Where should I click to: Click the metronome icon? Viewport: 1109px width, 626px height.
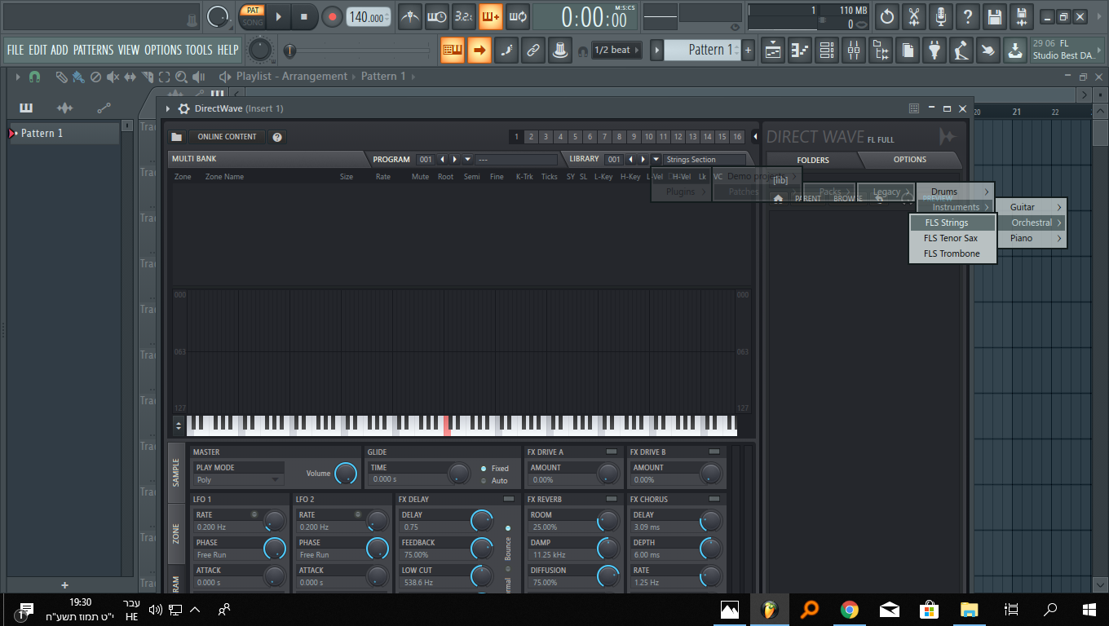pos(409,16)
